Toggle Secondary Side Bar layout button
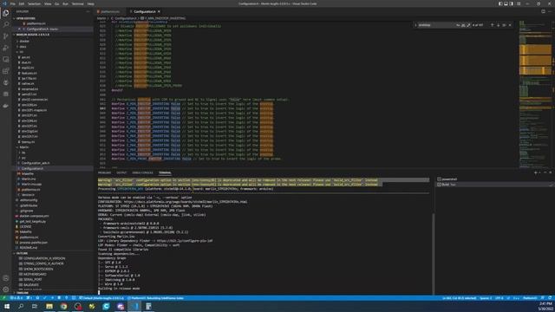 [x=511, y=3]
